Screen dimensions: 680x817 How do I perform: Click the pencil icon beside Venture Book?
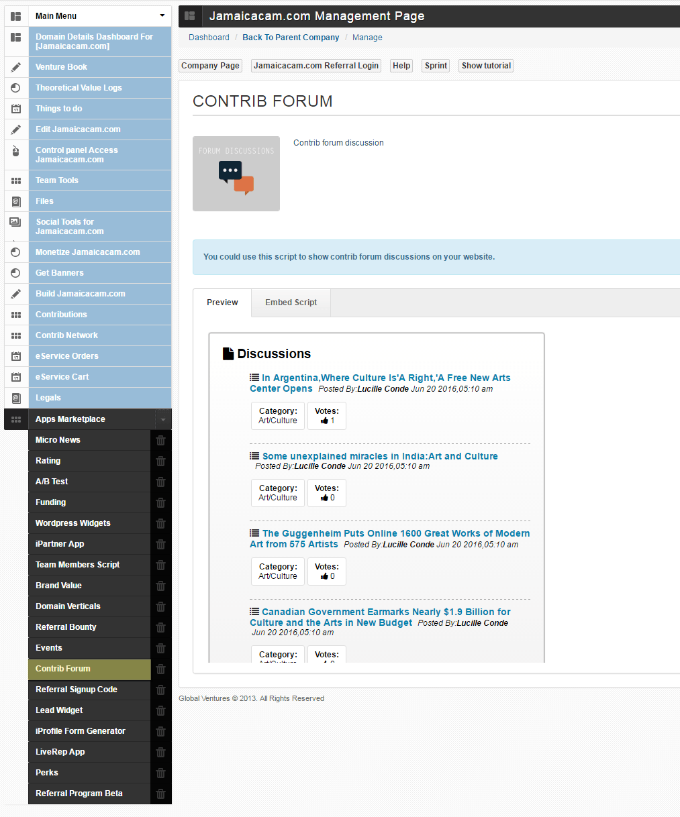[x=16, y=67]
